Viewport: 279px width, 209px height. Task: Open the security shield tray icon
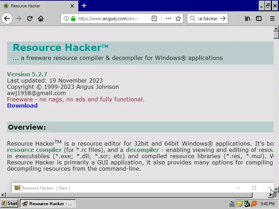[x=240, y=204]
